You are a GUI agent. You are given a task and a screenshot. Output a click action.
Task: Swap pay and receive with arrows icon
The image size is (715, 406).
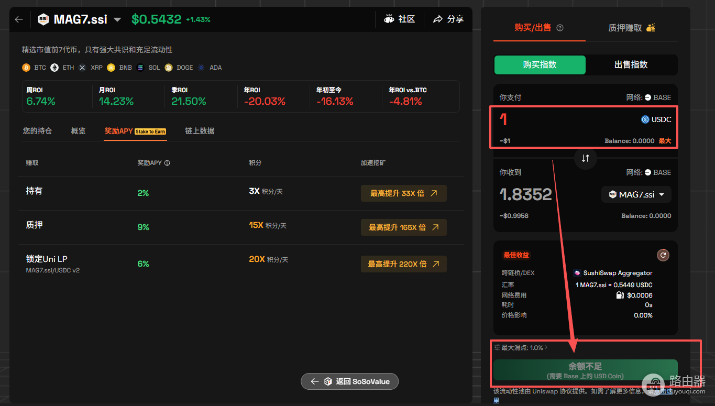coord(586,158)
